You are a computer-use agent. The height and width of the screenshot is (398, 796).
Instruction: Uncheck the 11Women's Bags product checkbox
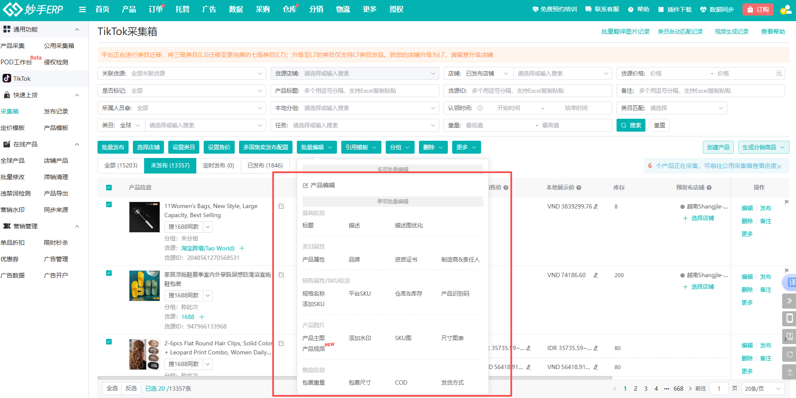click(109, 205)
